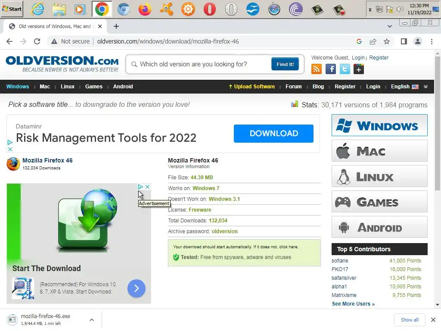Reload the page with refresh icon
This screenshot has height=331, width=441.
(x=37, y=41)
